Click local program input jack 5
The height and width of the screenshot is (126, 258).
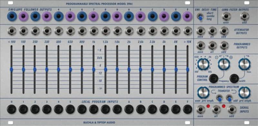pos(70,109)
